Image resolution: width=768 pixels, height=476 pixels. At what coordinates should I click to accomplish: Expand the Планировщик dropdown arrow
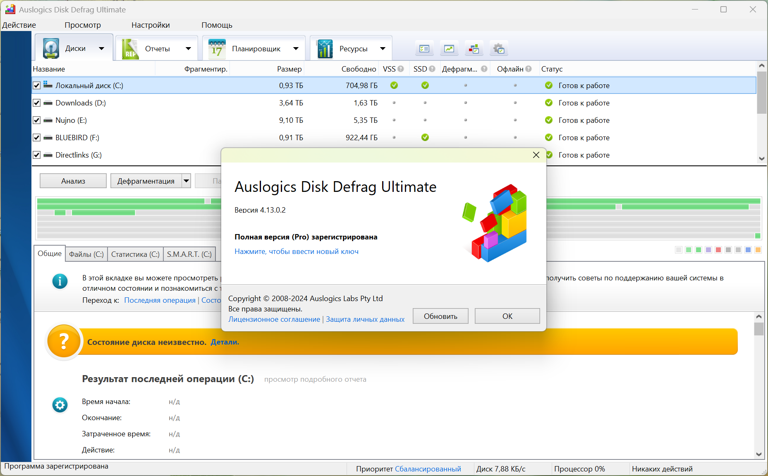296,48
